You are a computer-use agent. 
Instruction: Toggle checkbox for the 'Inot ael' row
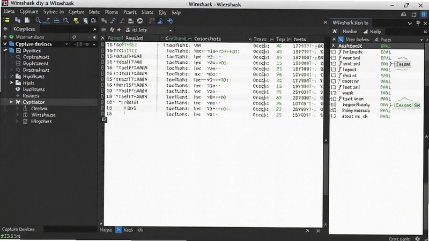click(x=334, y=87)
